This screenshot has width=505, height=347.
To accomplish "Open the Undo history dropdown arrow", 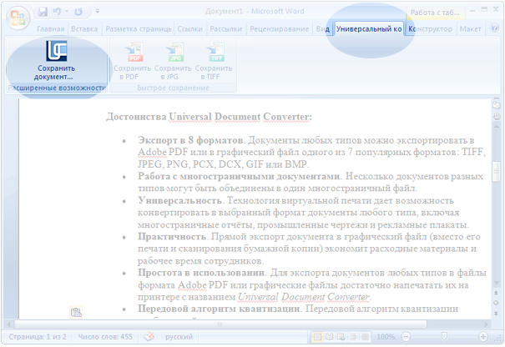I will click(67, 12).
